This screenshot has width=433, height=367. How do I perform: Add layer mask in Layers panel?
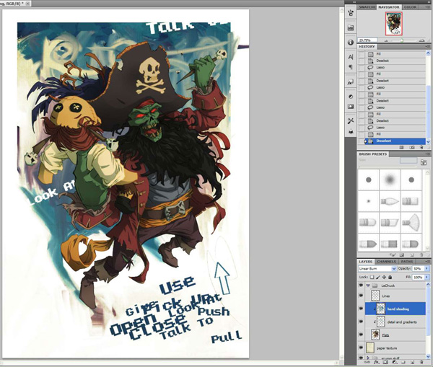[x=385, y=362]
